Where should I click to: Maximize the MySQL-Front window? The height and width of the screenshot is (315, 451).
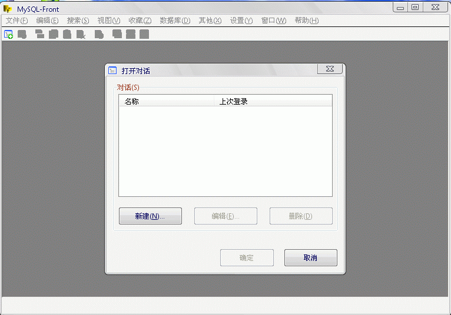point(415,8)
